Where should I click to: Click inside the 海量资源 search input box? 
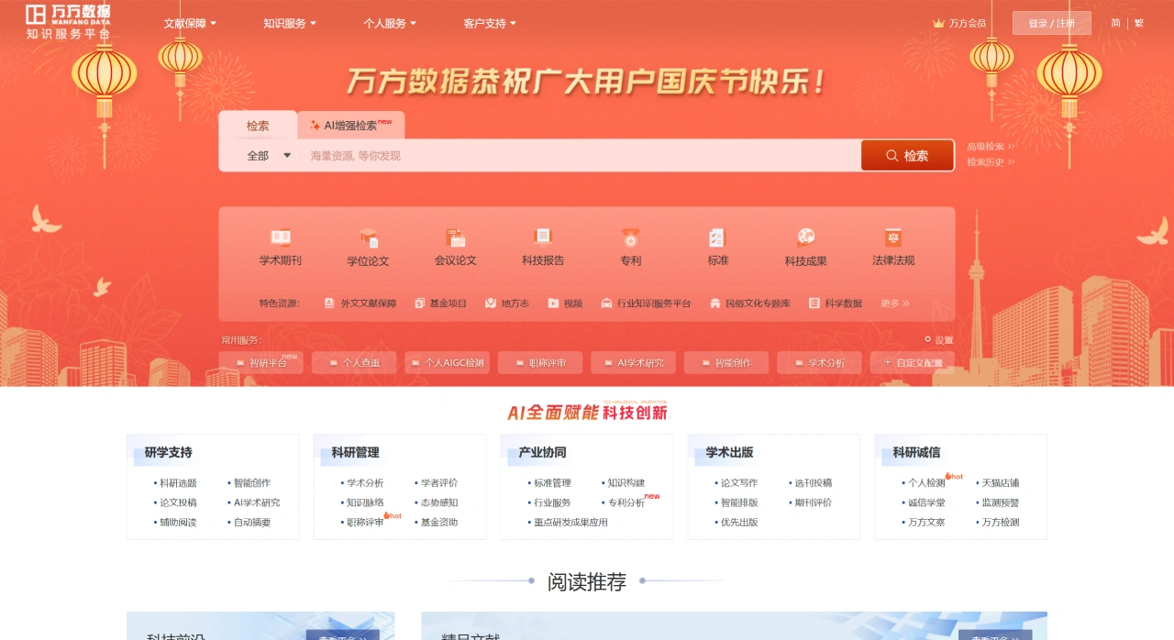pyautogui.click(x=550, y=156)
